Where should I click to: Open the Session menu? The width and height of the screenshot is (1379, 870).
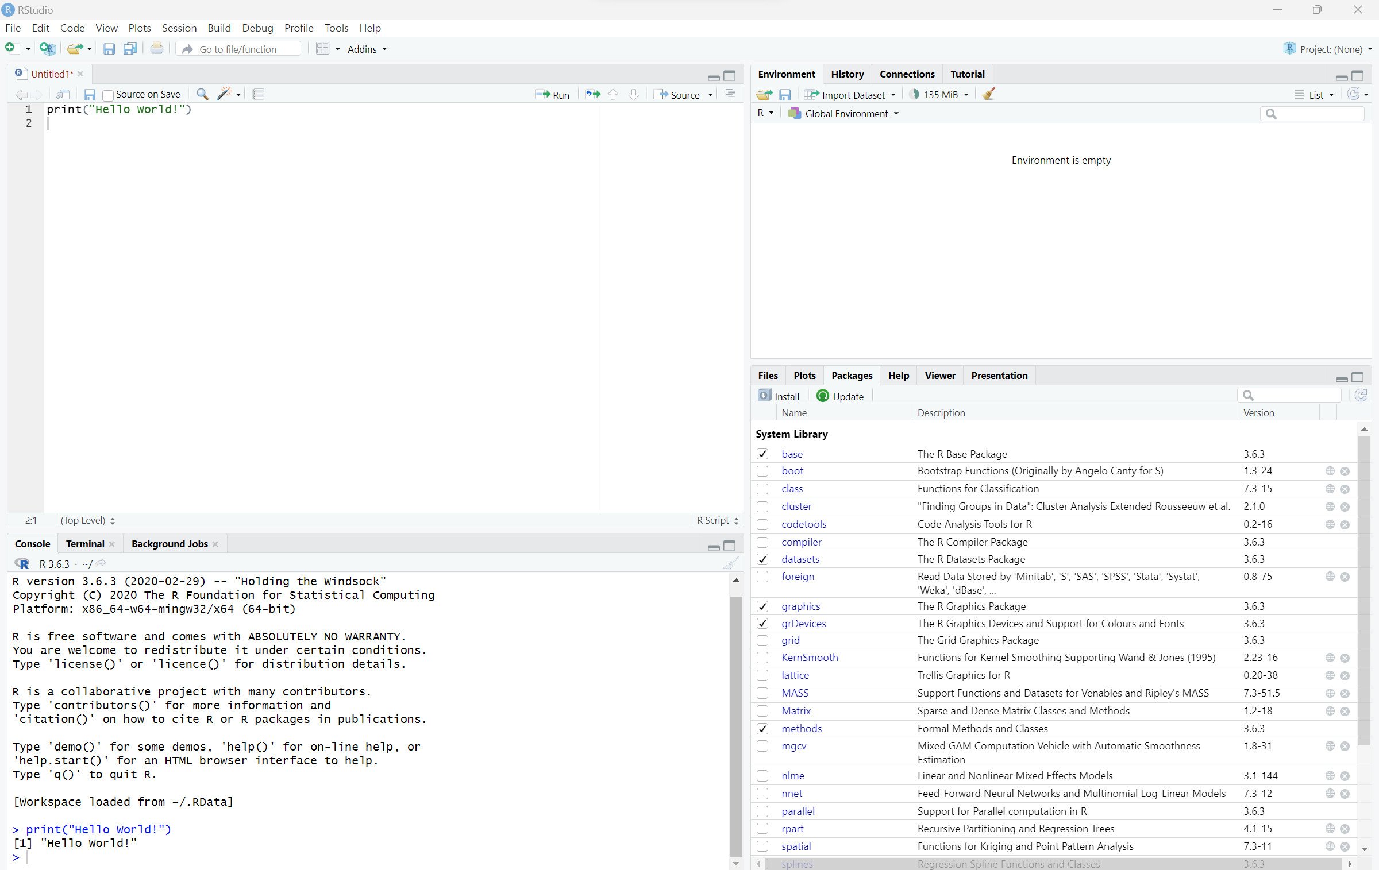[x=179, y=28]
